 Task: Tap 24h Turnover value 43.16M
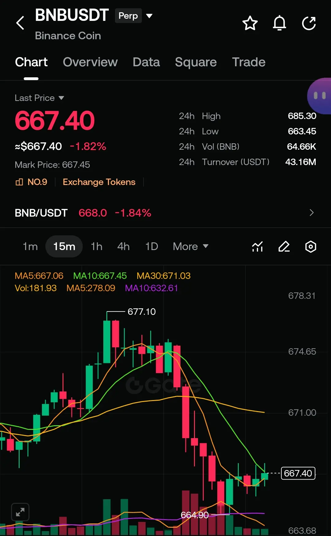click(x=301, y=162)
